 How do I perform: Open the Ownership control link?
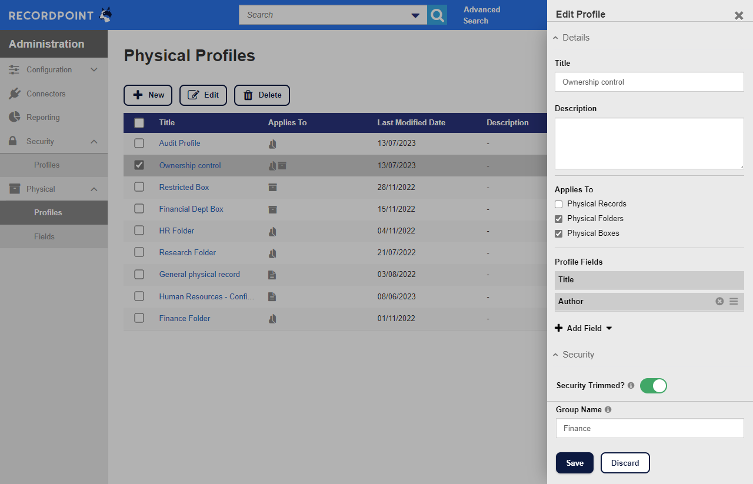[x=190, y=165]
